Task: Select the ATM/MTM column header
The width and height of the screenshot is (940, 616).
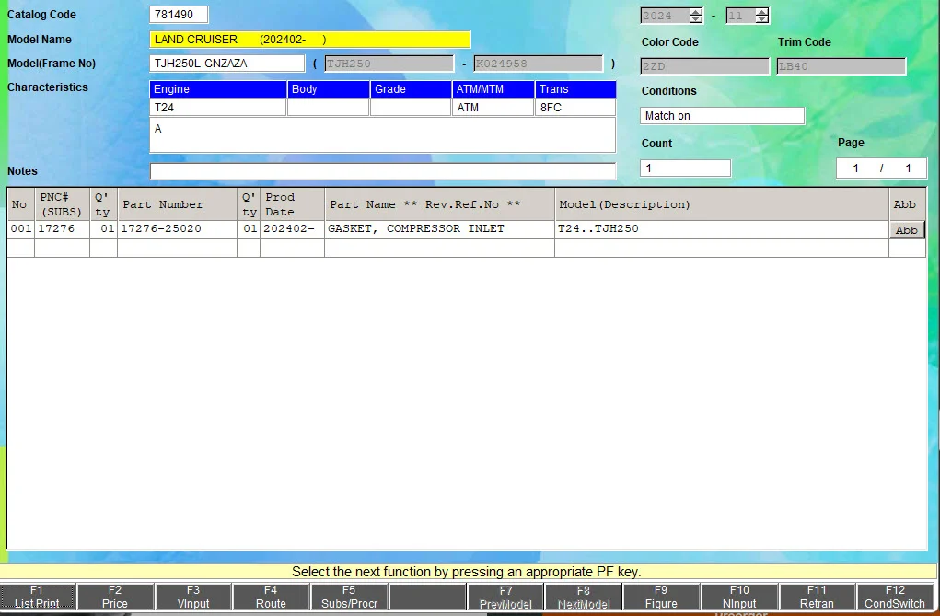Action: (x=493, y=89)
